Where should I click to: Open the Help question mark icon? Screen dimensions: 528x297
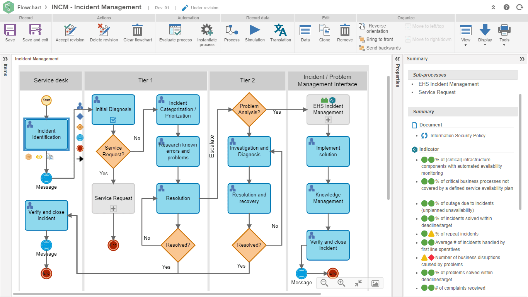[507, 7]
